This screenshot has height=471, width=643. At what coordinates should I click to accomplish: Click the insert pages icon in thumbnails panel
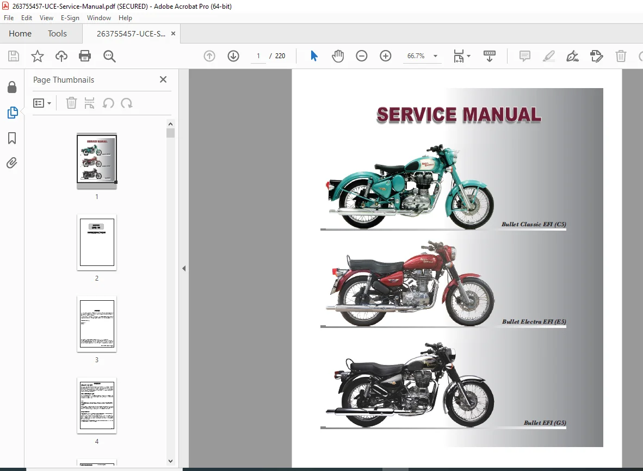(x=89, y=103)
